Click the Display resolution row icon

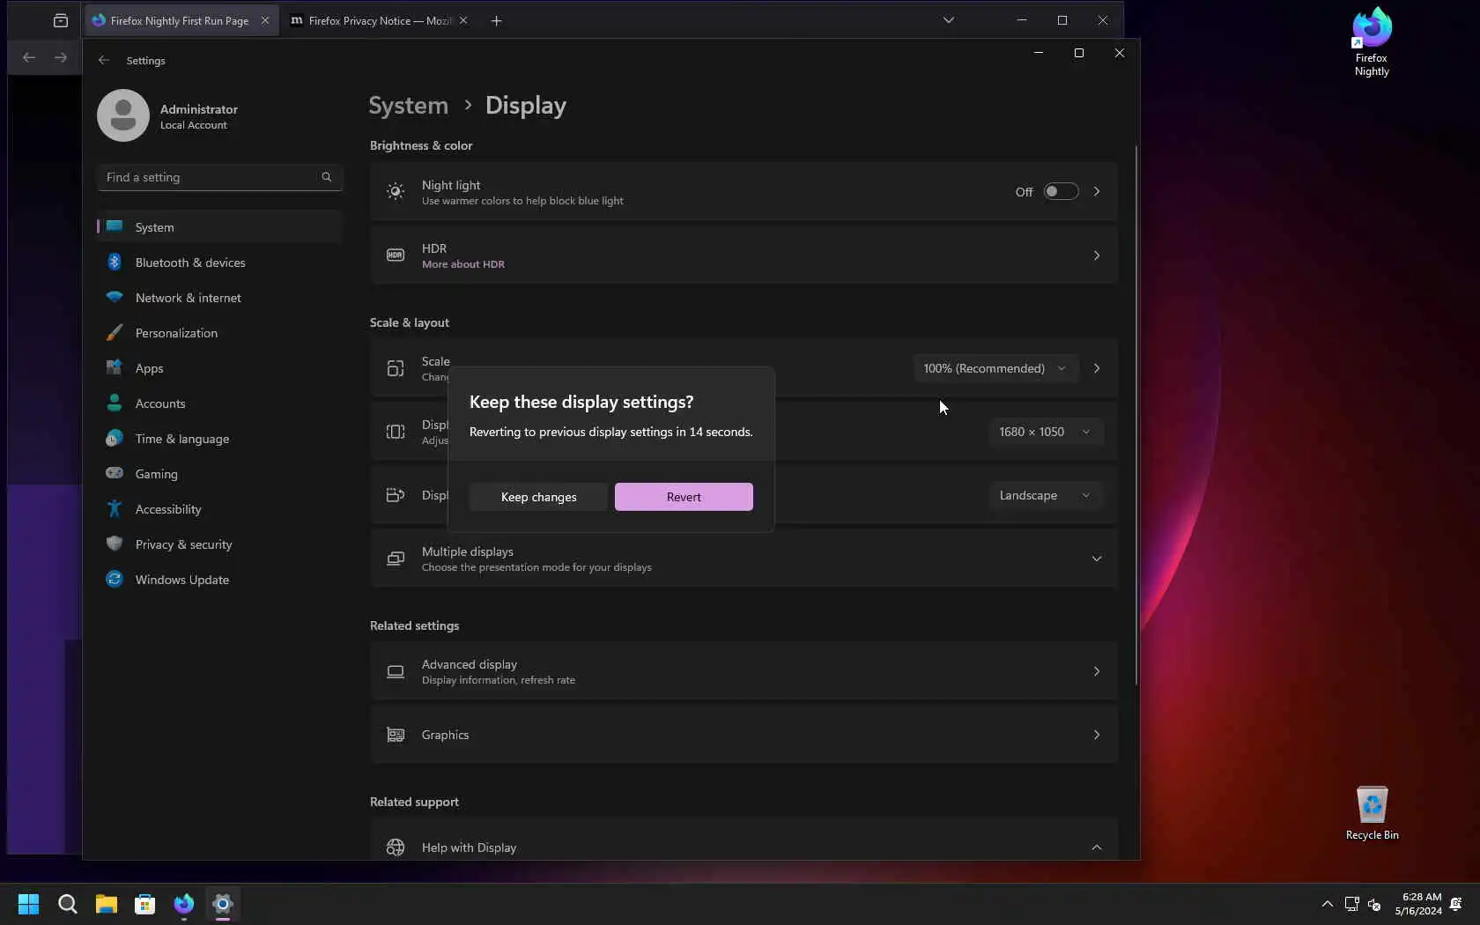396,432
